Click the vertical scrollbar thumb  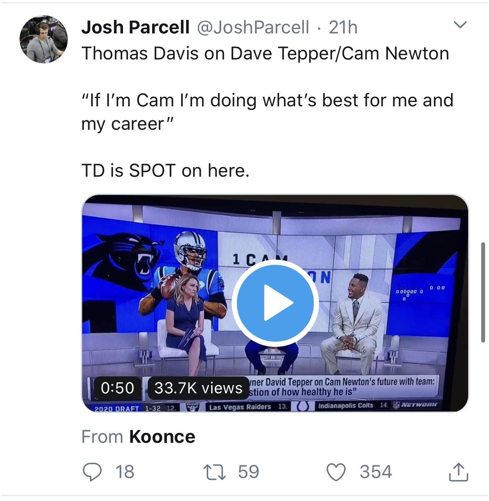(483, 292)
